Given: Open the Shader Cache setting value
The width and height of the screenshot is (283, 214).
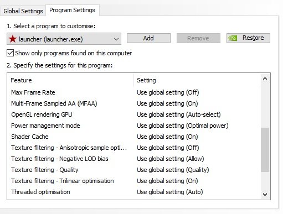Looking at the screenshot, I should pos(167,137).
